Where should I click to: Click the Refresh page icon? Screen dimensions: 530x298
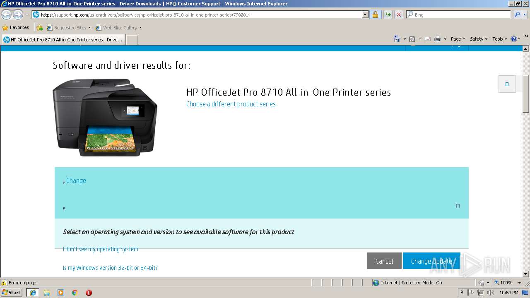coord(388,14)
